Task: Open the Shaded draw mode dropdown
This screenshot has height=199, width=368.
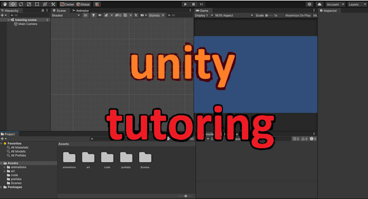Action: [65, 15]
